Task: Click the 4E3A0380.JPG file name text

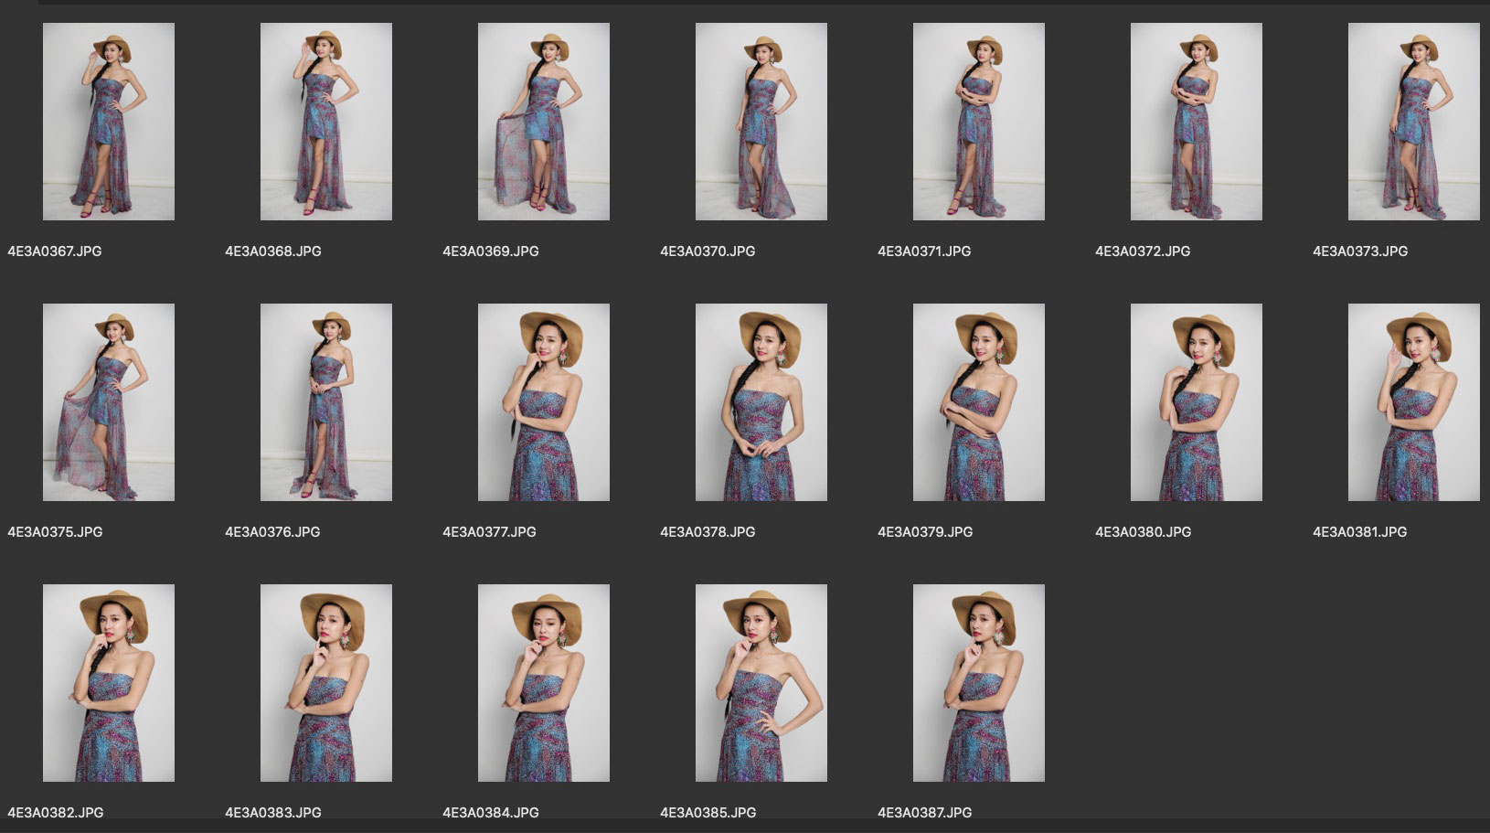Action: tap(1143, 532)
